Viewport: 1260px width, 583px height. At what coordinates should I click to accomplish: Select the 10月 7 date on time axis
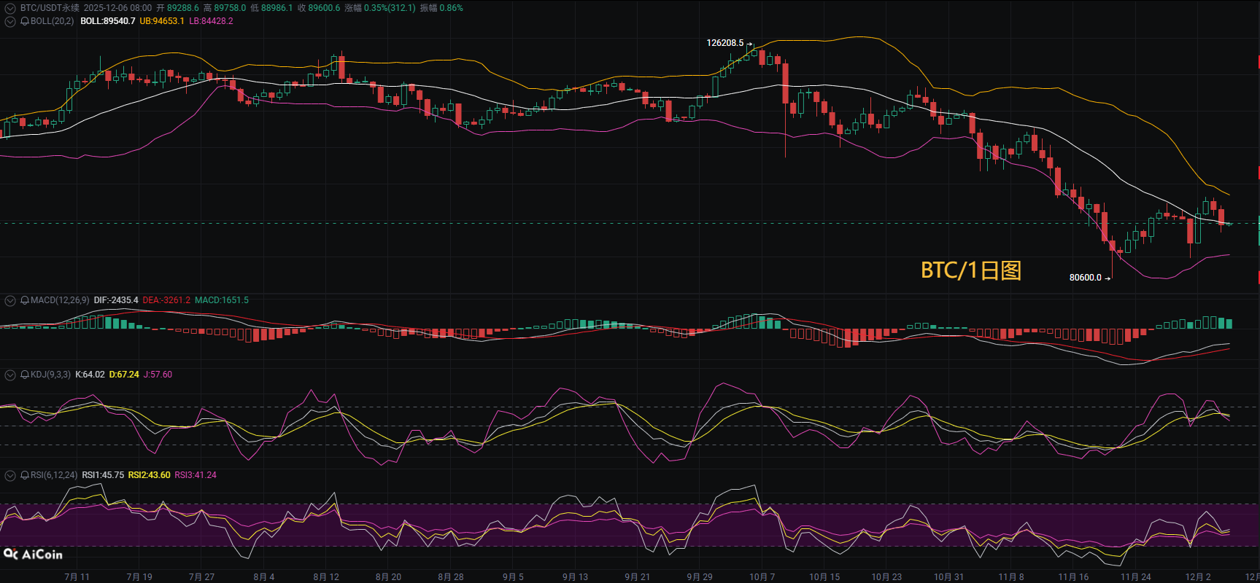tap(762, 576)
